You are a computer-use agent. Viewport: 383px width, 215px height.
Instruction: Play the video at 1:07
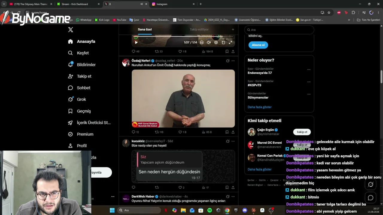136,42
